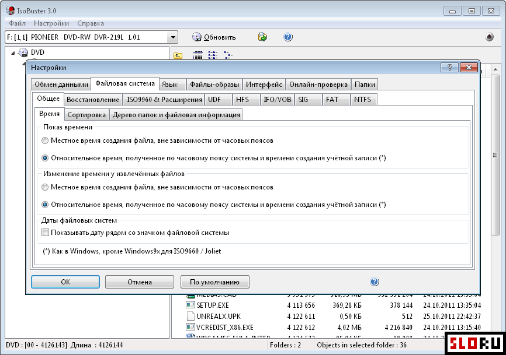Select relative time under Изменение времени у извлечённых файлов

pos(45,205)
